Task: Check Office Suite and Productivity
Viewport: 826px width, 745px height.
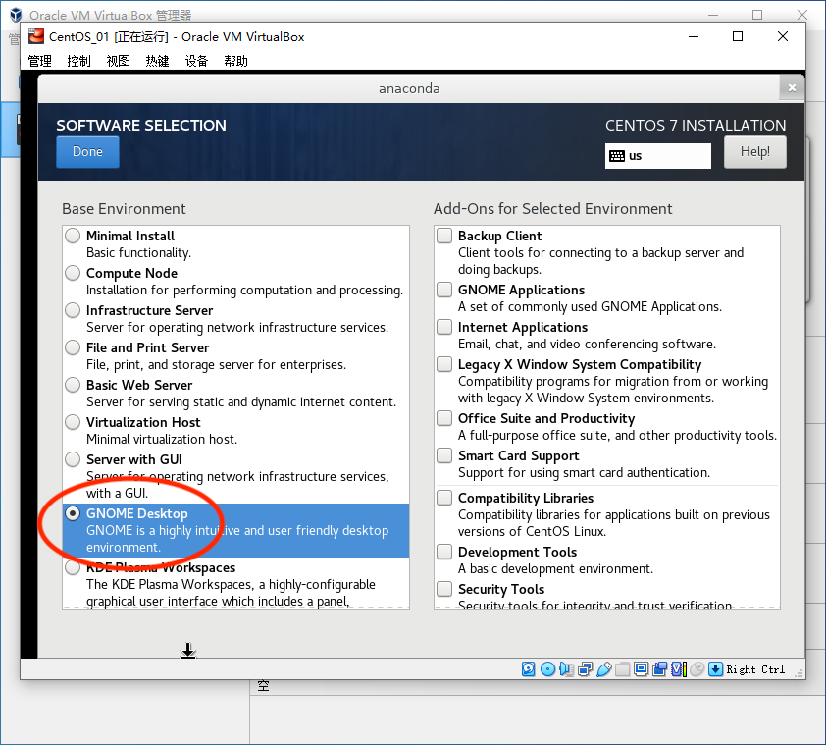Action: pyautogui.click(x=444, y=418)
